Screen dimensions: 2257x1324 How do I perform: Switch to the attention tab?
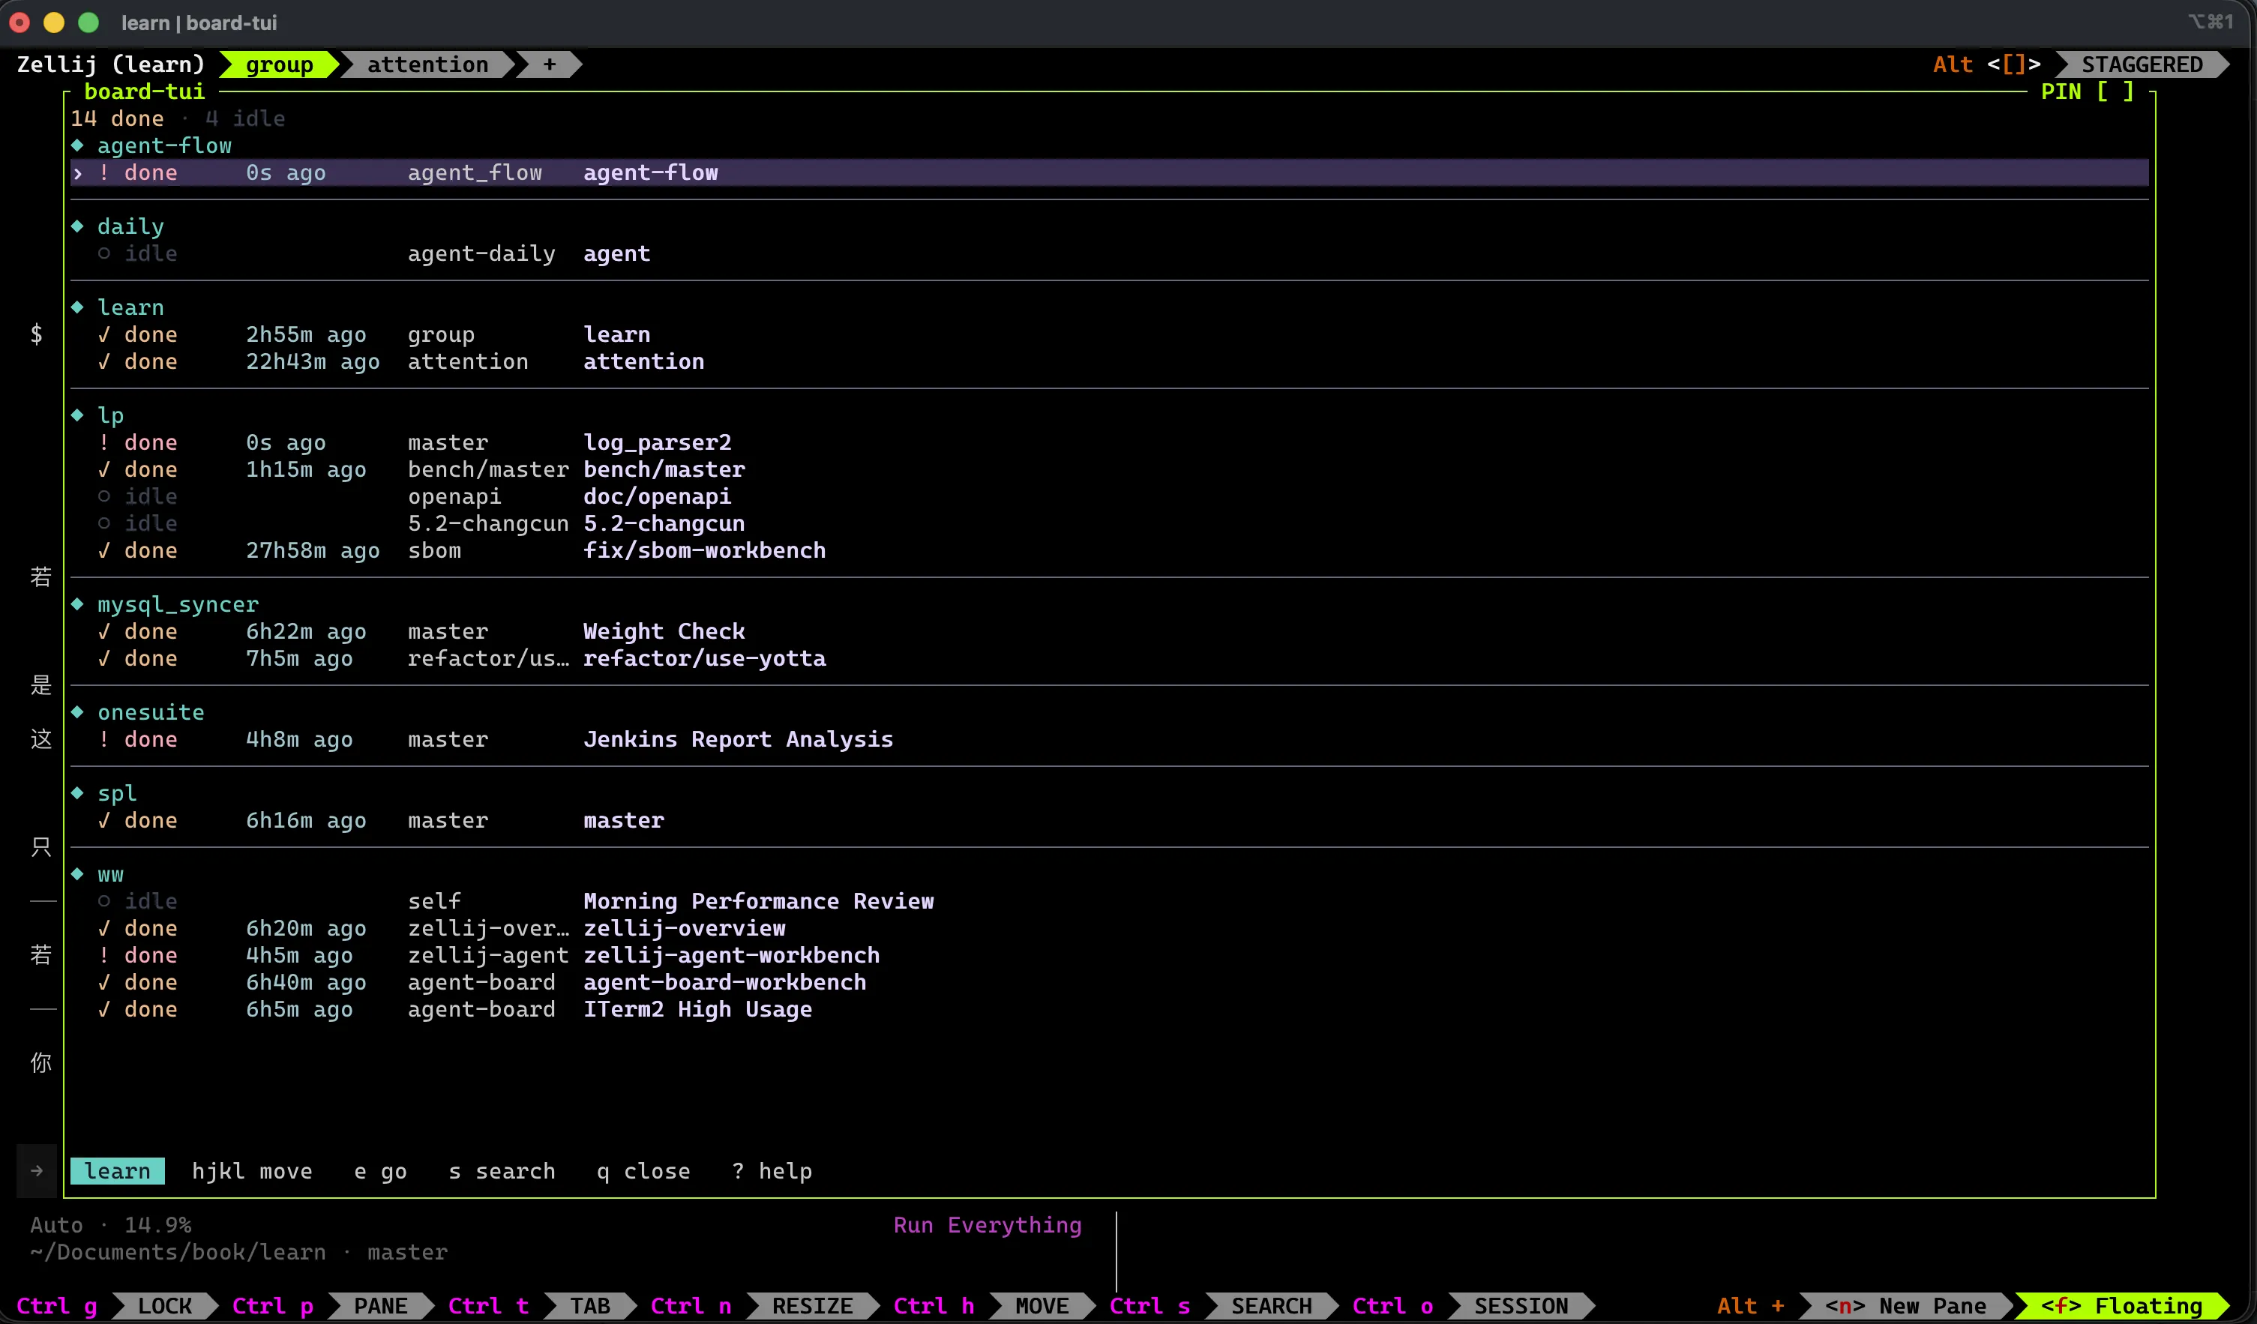point(427,64)
